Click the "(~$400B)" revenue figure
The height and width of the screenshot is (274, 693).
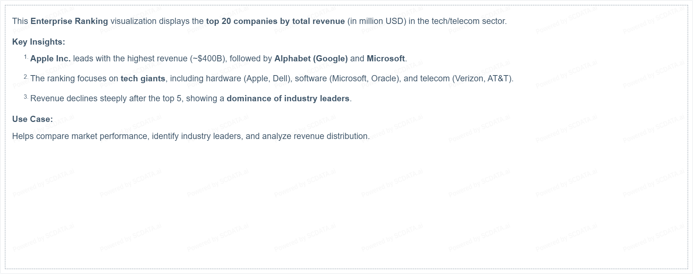click(207, 58)
